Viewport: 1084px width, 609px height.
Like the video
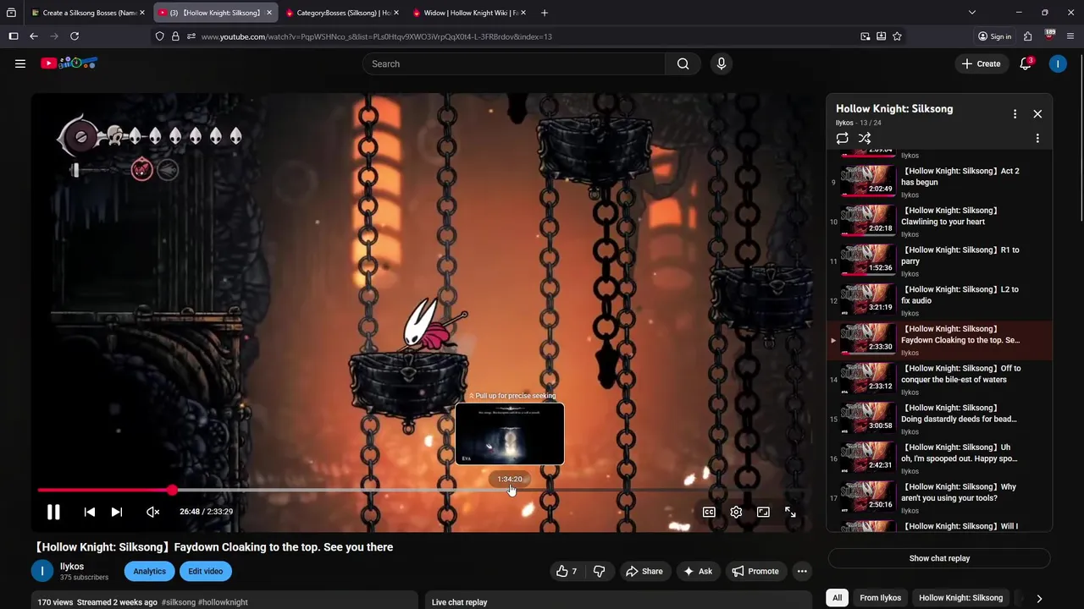pos(567,571)
